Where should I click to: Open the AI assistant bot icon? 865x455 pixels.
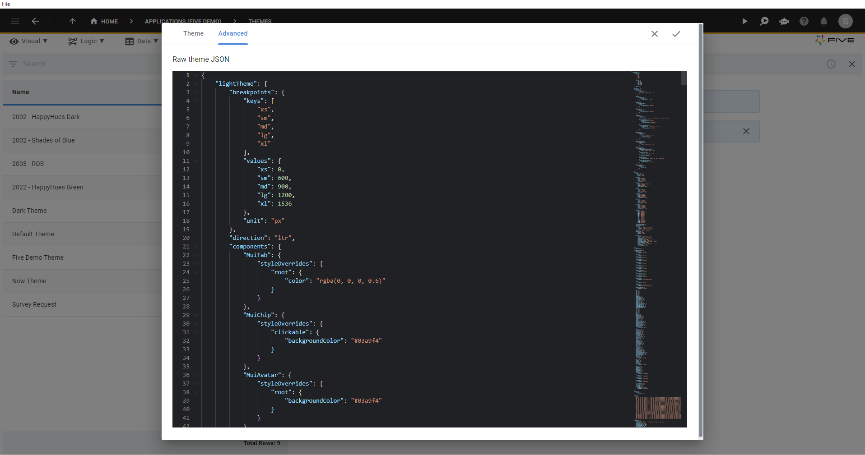784,21
